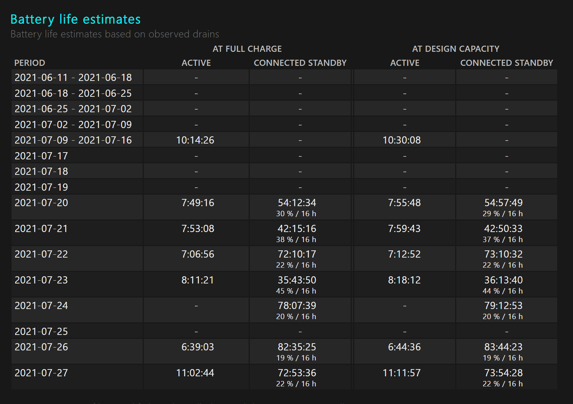The height and width of the screenshot is (404, 573).
Task: Click the 'AT DESIGN CAPACITY' header
Action: click(456, 49)
